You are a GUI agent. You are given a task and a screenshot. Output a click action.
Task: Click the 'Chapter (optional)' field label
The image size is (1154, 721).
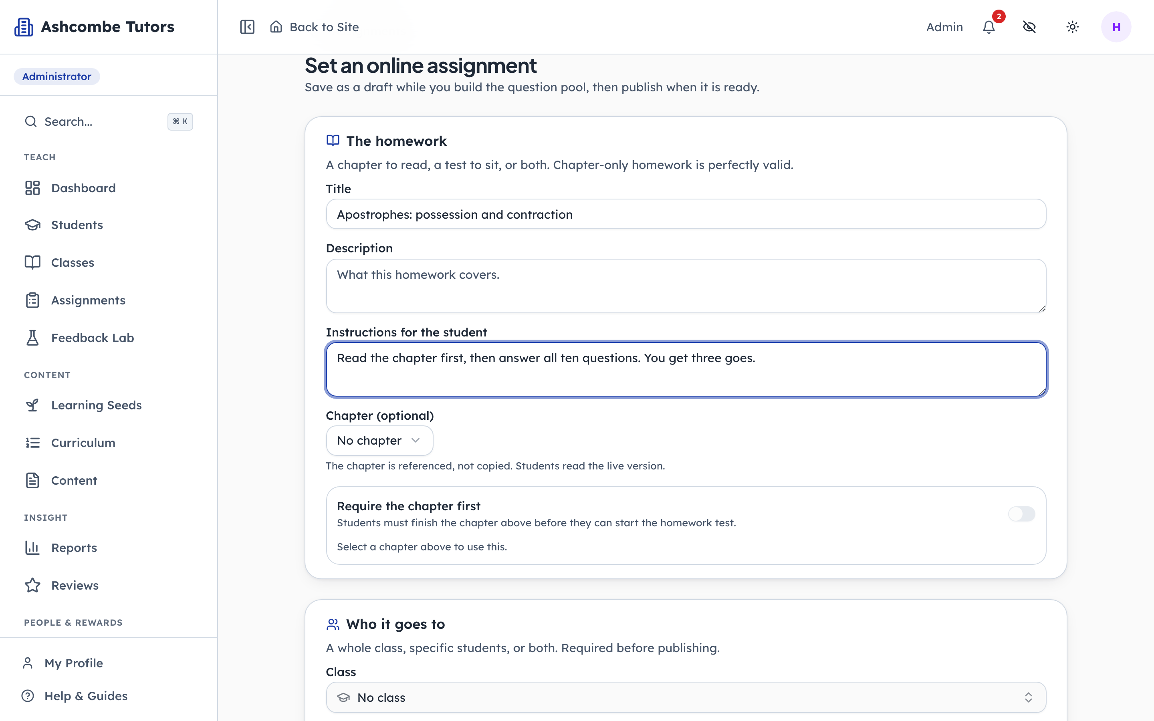click(x=379, y=415)
